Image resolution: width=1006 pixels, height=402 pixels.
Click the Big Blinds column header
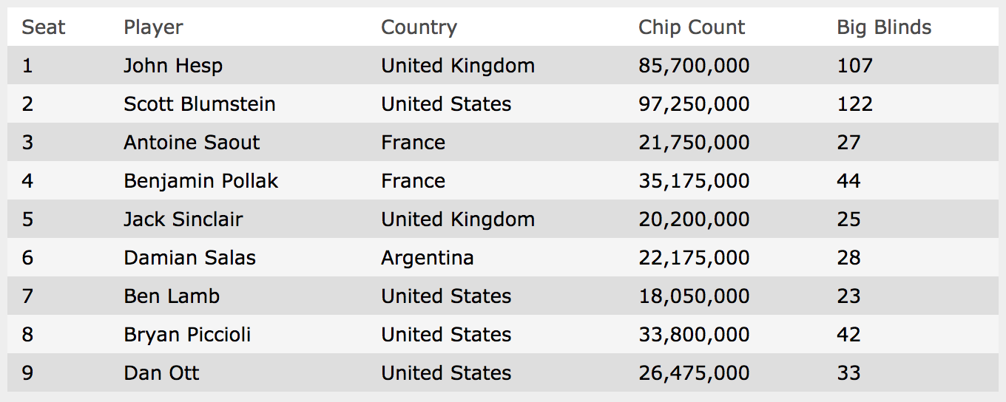click(884, 27)
